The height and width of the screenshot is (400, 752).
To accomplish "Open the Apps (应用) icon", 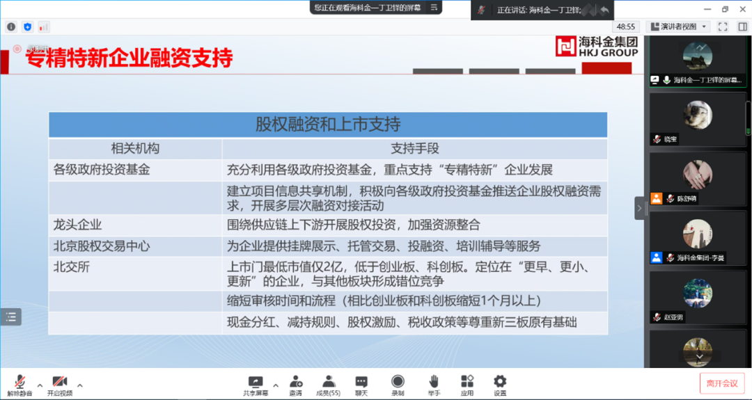I will tap(467, 383).
